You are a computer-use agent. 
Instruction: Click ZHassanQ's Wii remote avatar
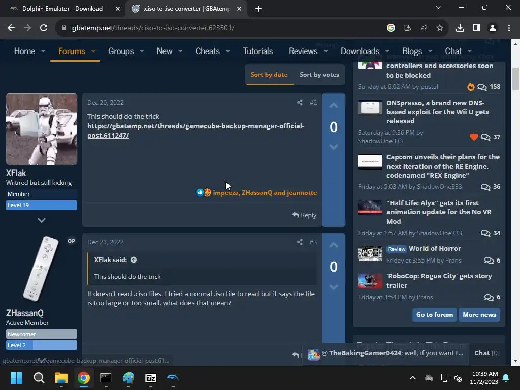pyautogui.click(x=42, y=269)
